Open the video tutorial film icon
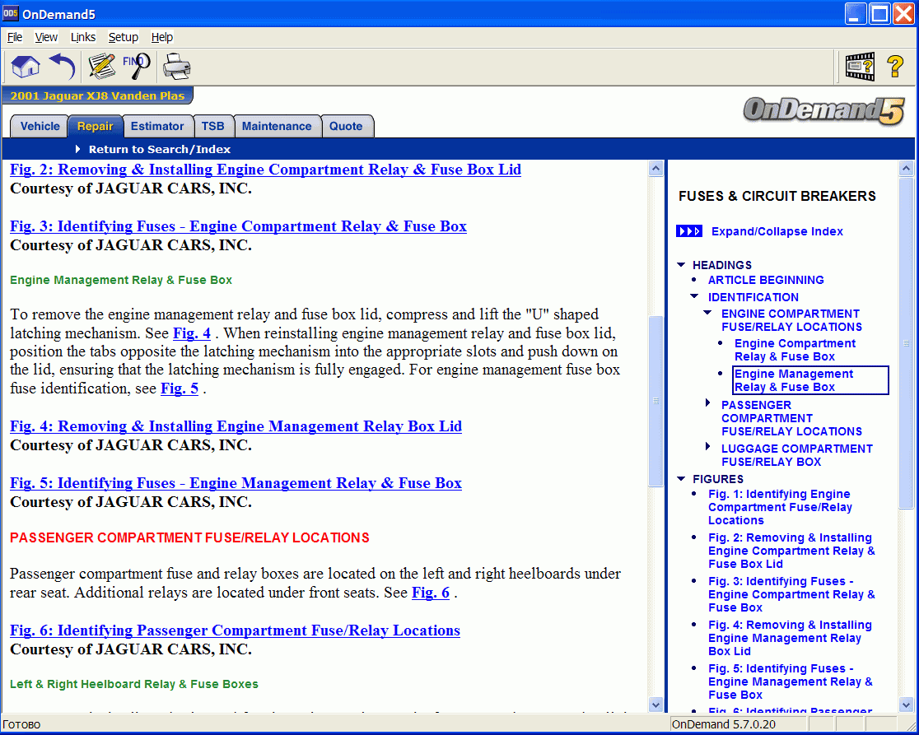The height and width of the screenshot is (735, 919). pos(860,66)
